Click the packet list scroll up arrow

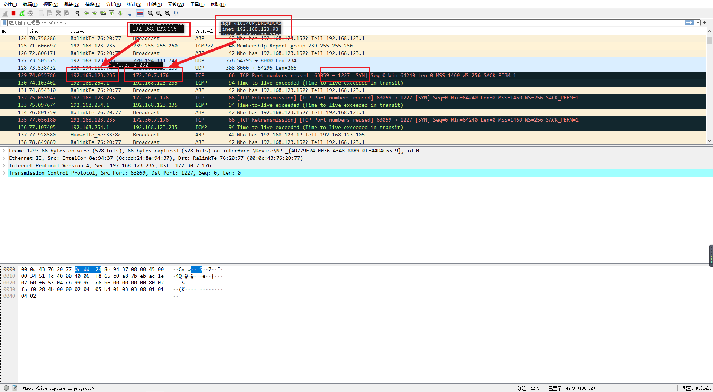coord(709,31)
